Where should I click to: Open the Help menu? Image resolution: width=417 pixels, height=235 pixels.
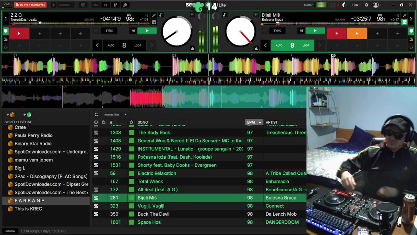point(356,5)
